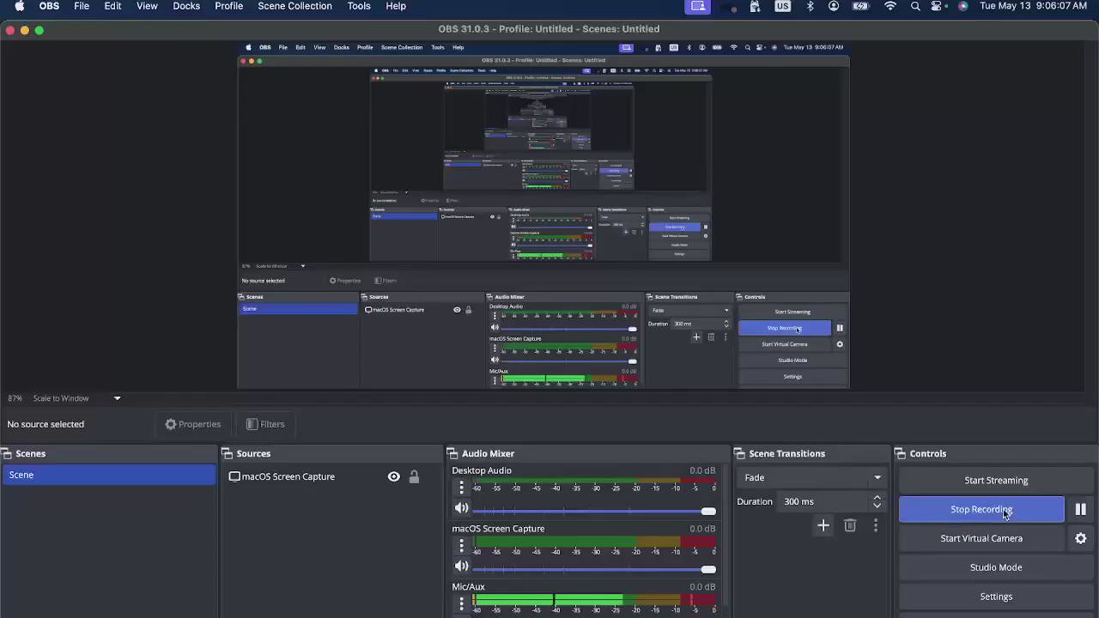The image size is (1099, 618).
Task: Open the Fade transition dropdown
Action: [812, 477]
